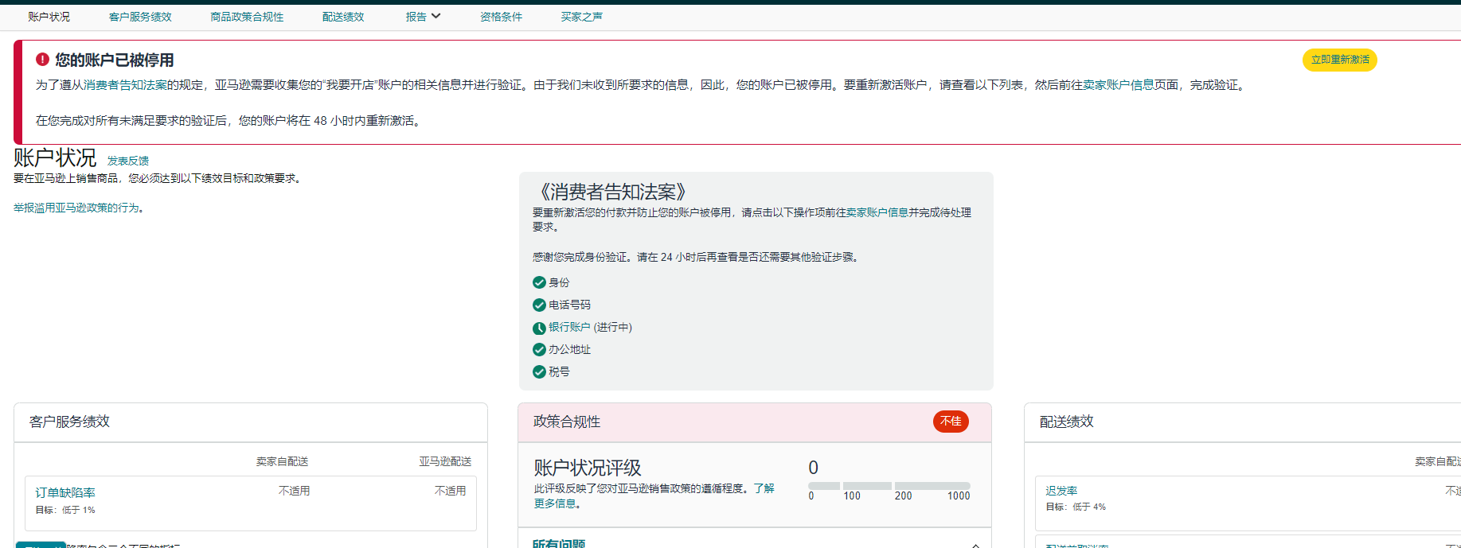Click the green check icon beside 税号
The image size is (1461, 548).
coord(539,371)
